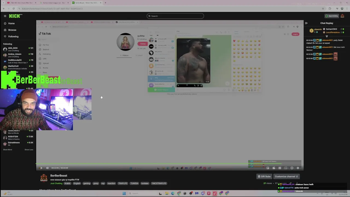Open Microsoft Edge from taskbar

point(173,193)
